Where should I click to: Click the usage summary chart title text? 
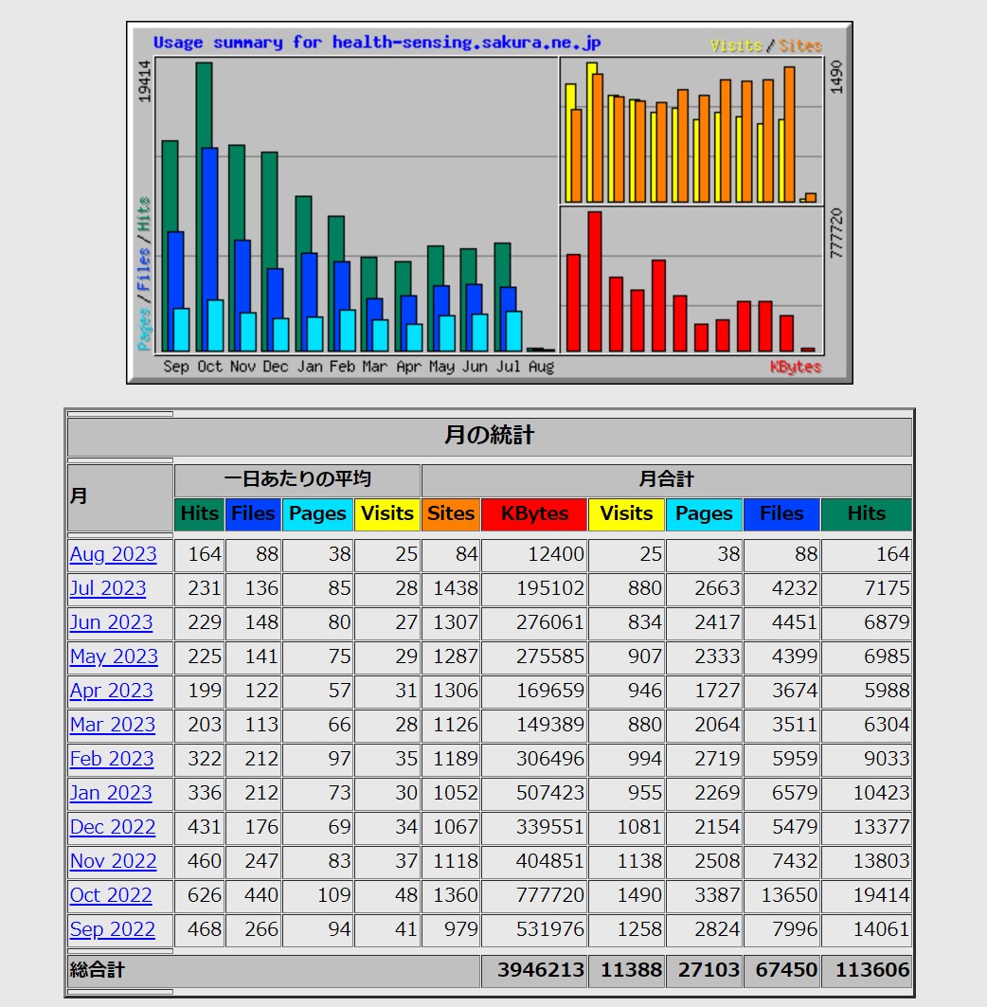[x=376, y=43]
